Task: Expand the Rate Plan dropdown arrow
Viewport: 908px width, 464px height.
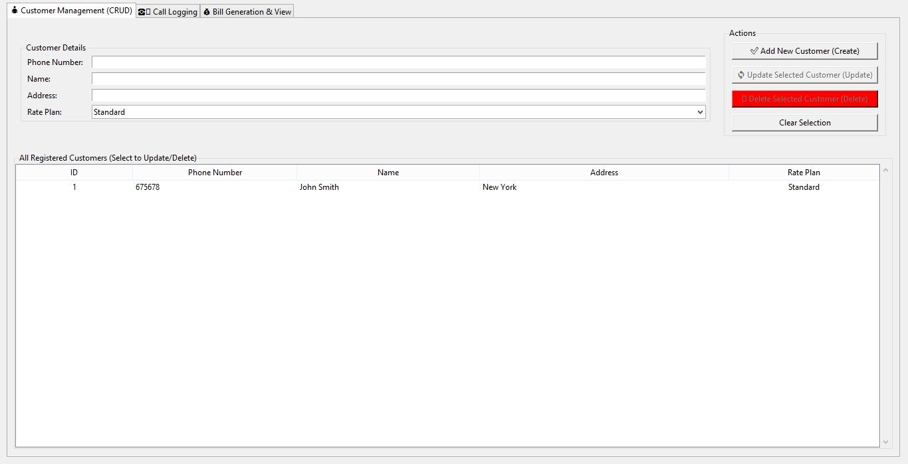Action: coord(700,112)
